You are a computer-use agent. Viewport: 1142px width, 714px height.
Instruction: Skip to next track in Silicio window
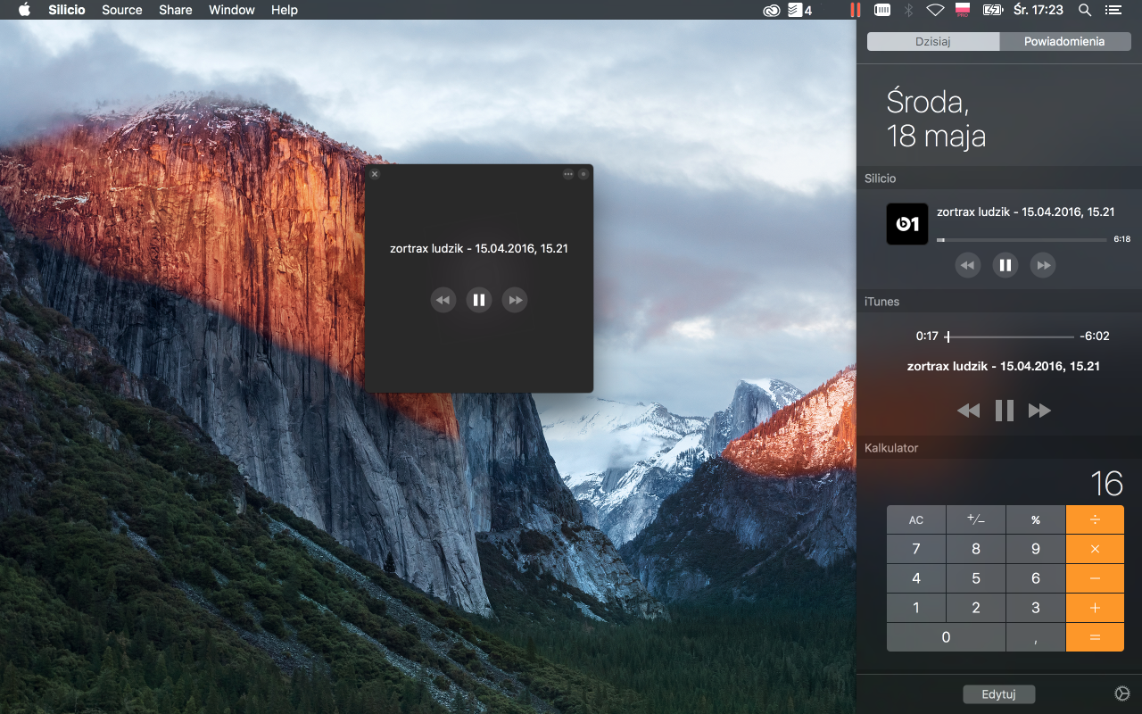point(515,300)
